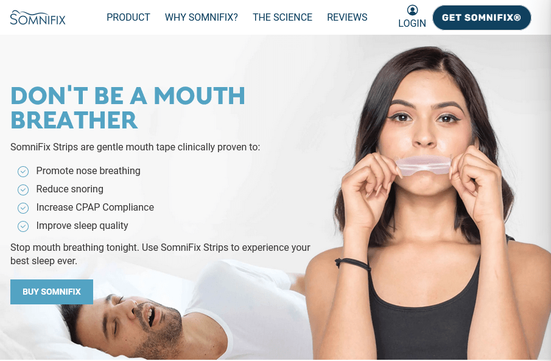
Task: Click checkmark icon beside Reduce snoring
Action: pyautogui.click(x=23, y=190)
